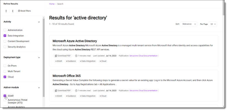This screenshot has width=228, height=111.
Task: Open the Sort Relevance dropdown
Action: point(189,24)
